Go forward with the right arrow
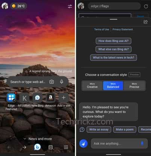151x156 pixels. tap(24, 147)
